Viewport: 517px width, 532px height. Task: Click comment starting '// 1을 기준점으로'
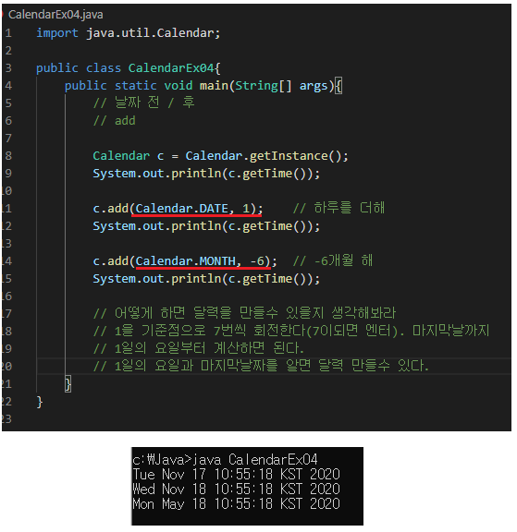pos(291,331)
